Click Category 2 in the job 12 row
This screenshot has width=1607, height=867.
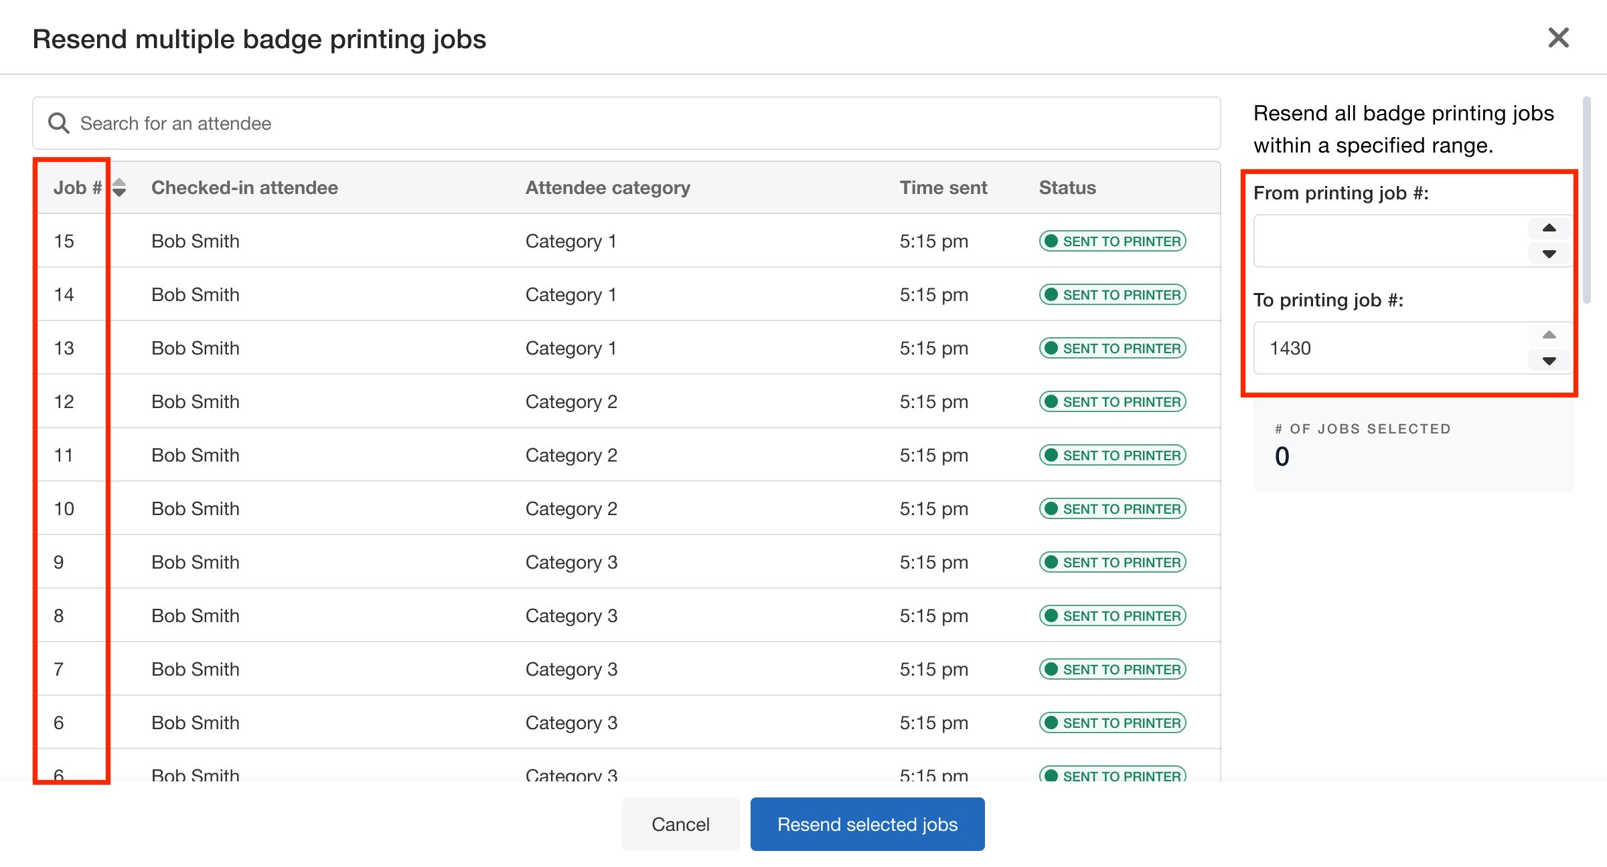pyautogui.click(x=572, y=402)
